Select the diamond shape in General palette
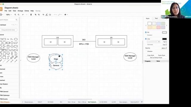This screenshot has width=191, height=107. (x=12, y=43)
